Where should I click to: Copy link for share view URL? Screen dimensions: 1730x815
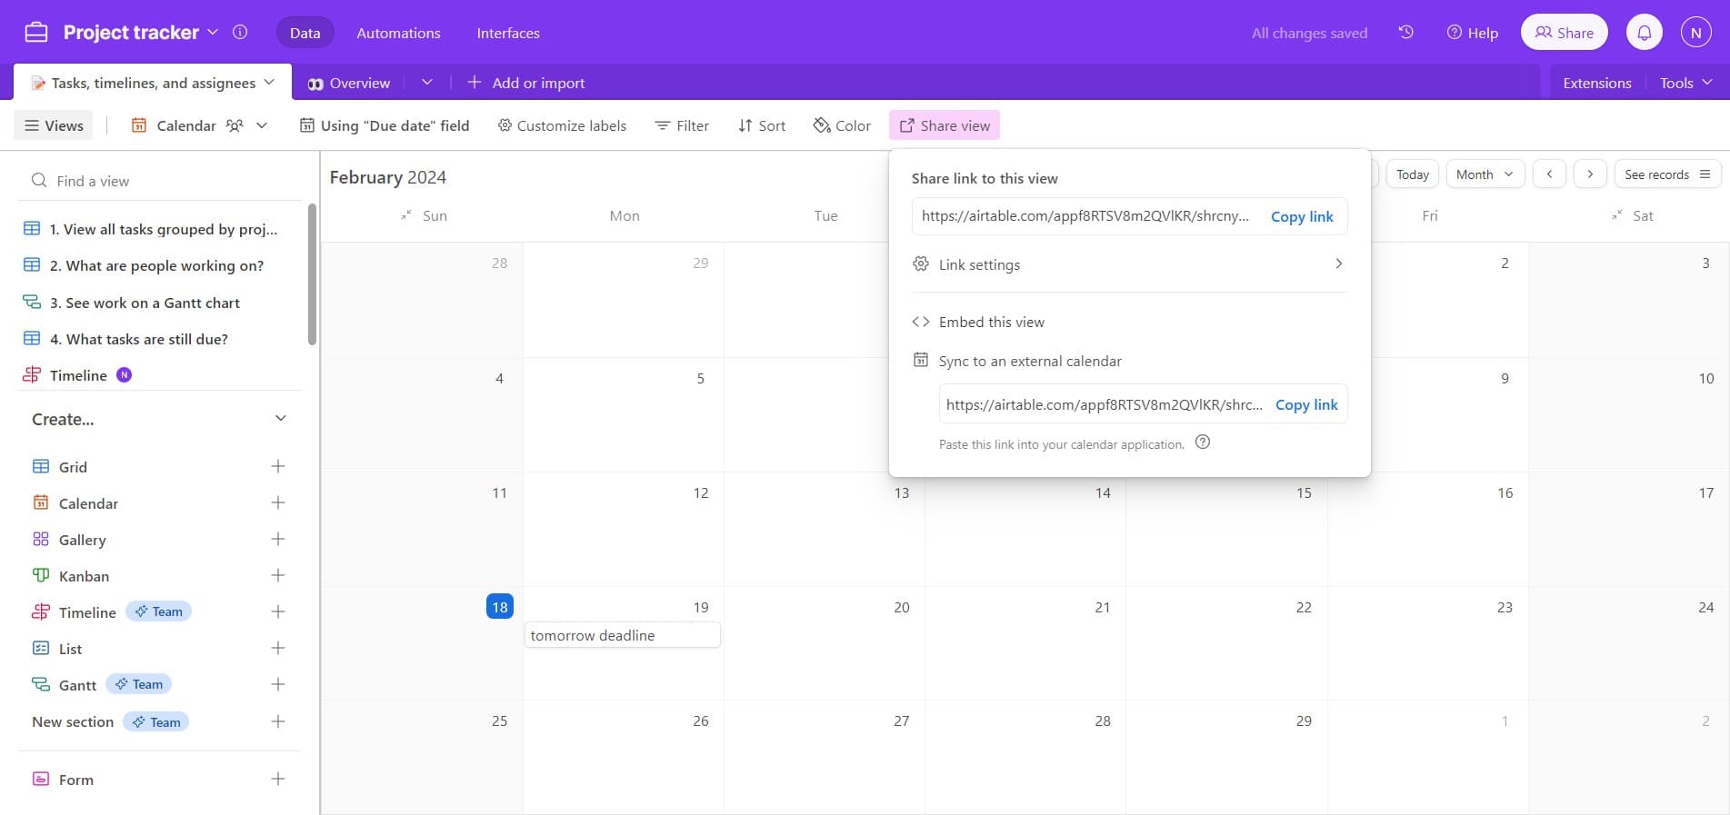[1302, 216]
